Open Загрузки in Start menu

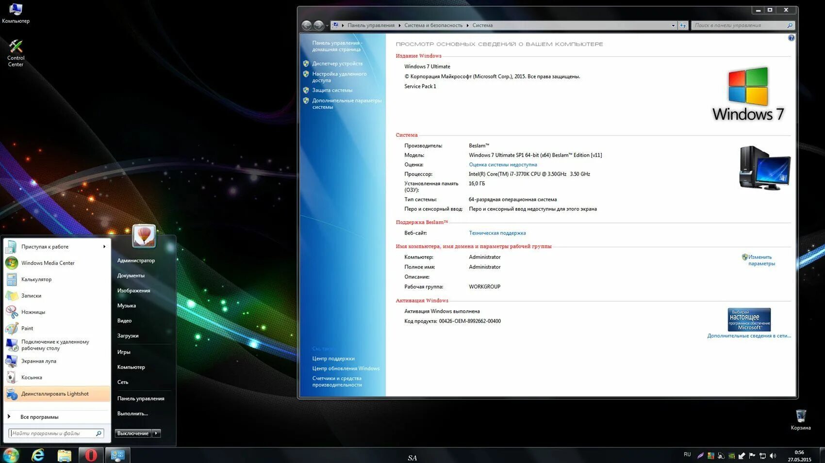[128, 336]
